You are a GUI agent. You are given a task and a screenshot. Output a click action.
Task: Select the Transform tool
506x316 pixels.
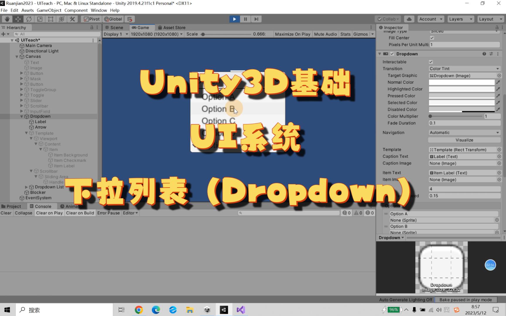click(61, 19)
